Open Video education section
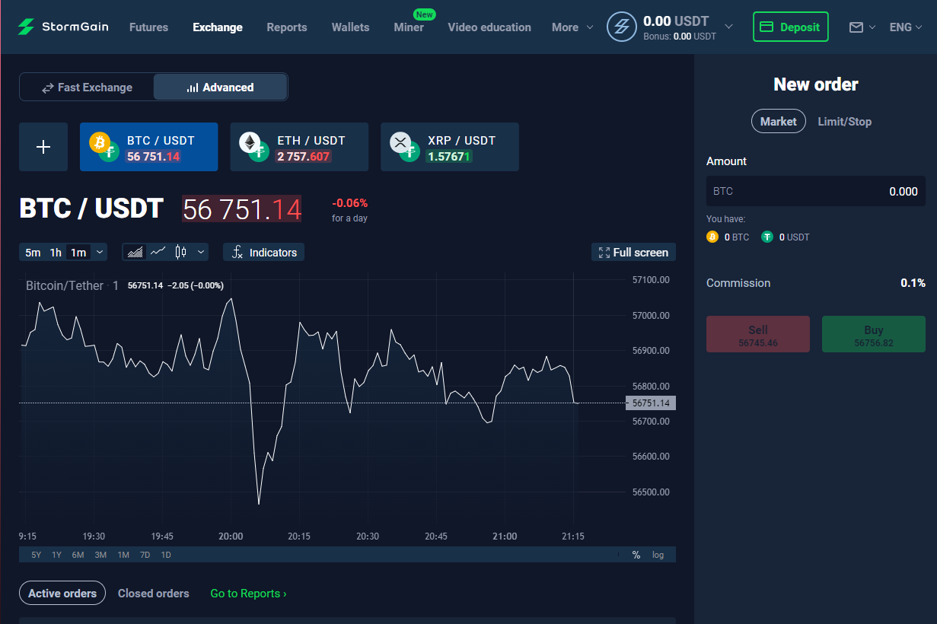 pyautogui.click(x=489, y=27)
